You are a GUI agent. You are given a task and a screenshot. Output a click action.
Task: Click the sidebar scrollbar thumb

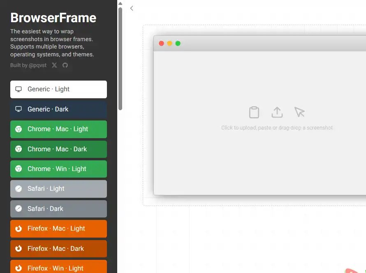coord(120,59)
